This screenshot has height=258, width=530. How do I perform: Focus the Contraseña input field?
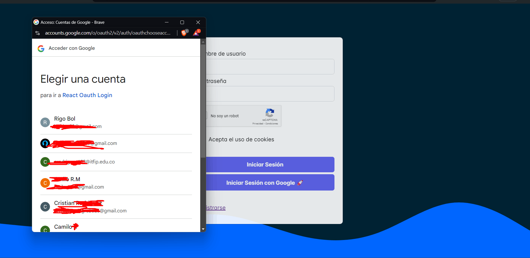tap(270, 94)
